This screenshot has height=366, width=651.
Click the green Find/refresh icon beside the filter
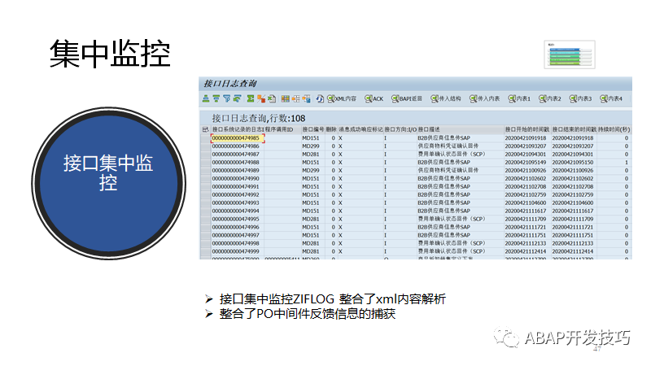click(x=237, y=98)
